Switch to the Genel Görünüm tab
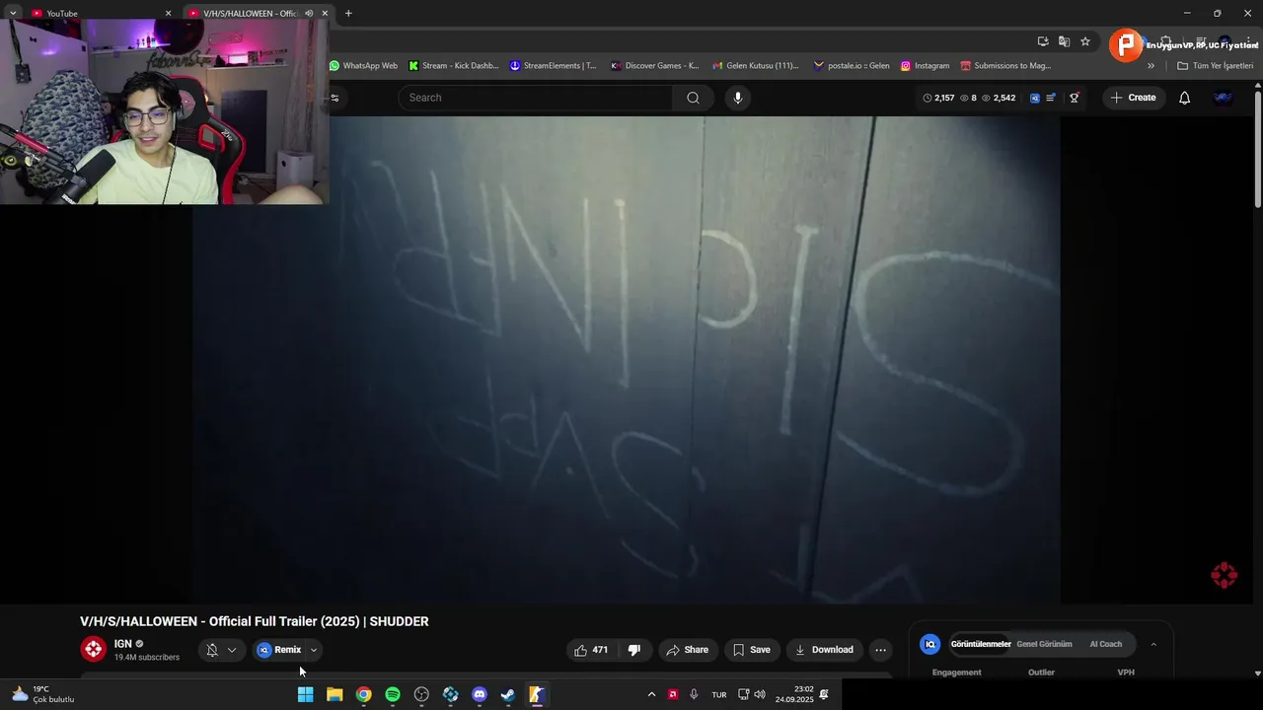The height and width of the screenshot is (710, 1263). click(1044, 644)
